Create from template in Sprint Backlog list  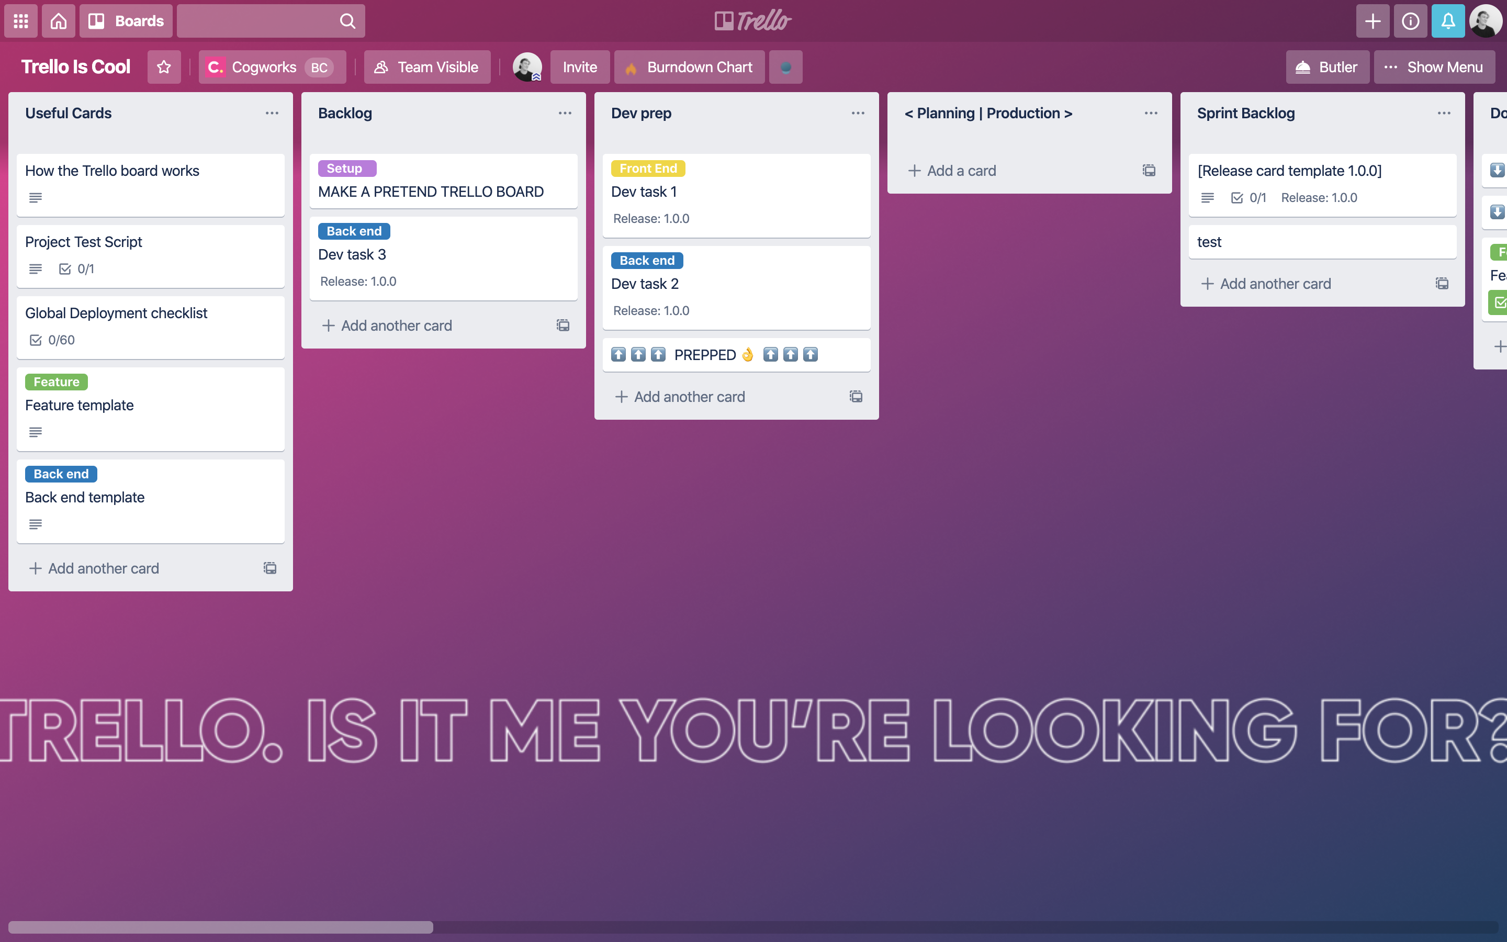pyautogui.click(x=1442, y=284)
